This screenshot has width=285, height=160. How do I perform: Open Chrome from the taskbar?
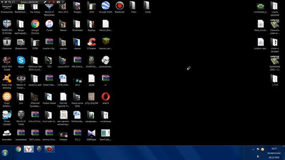click(x=18, y=149)
